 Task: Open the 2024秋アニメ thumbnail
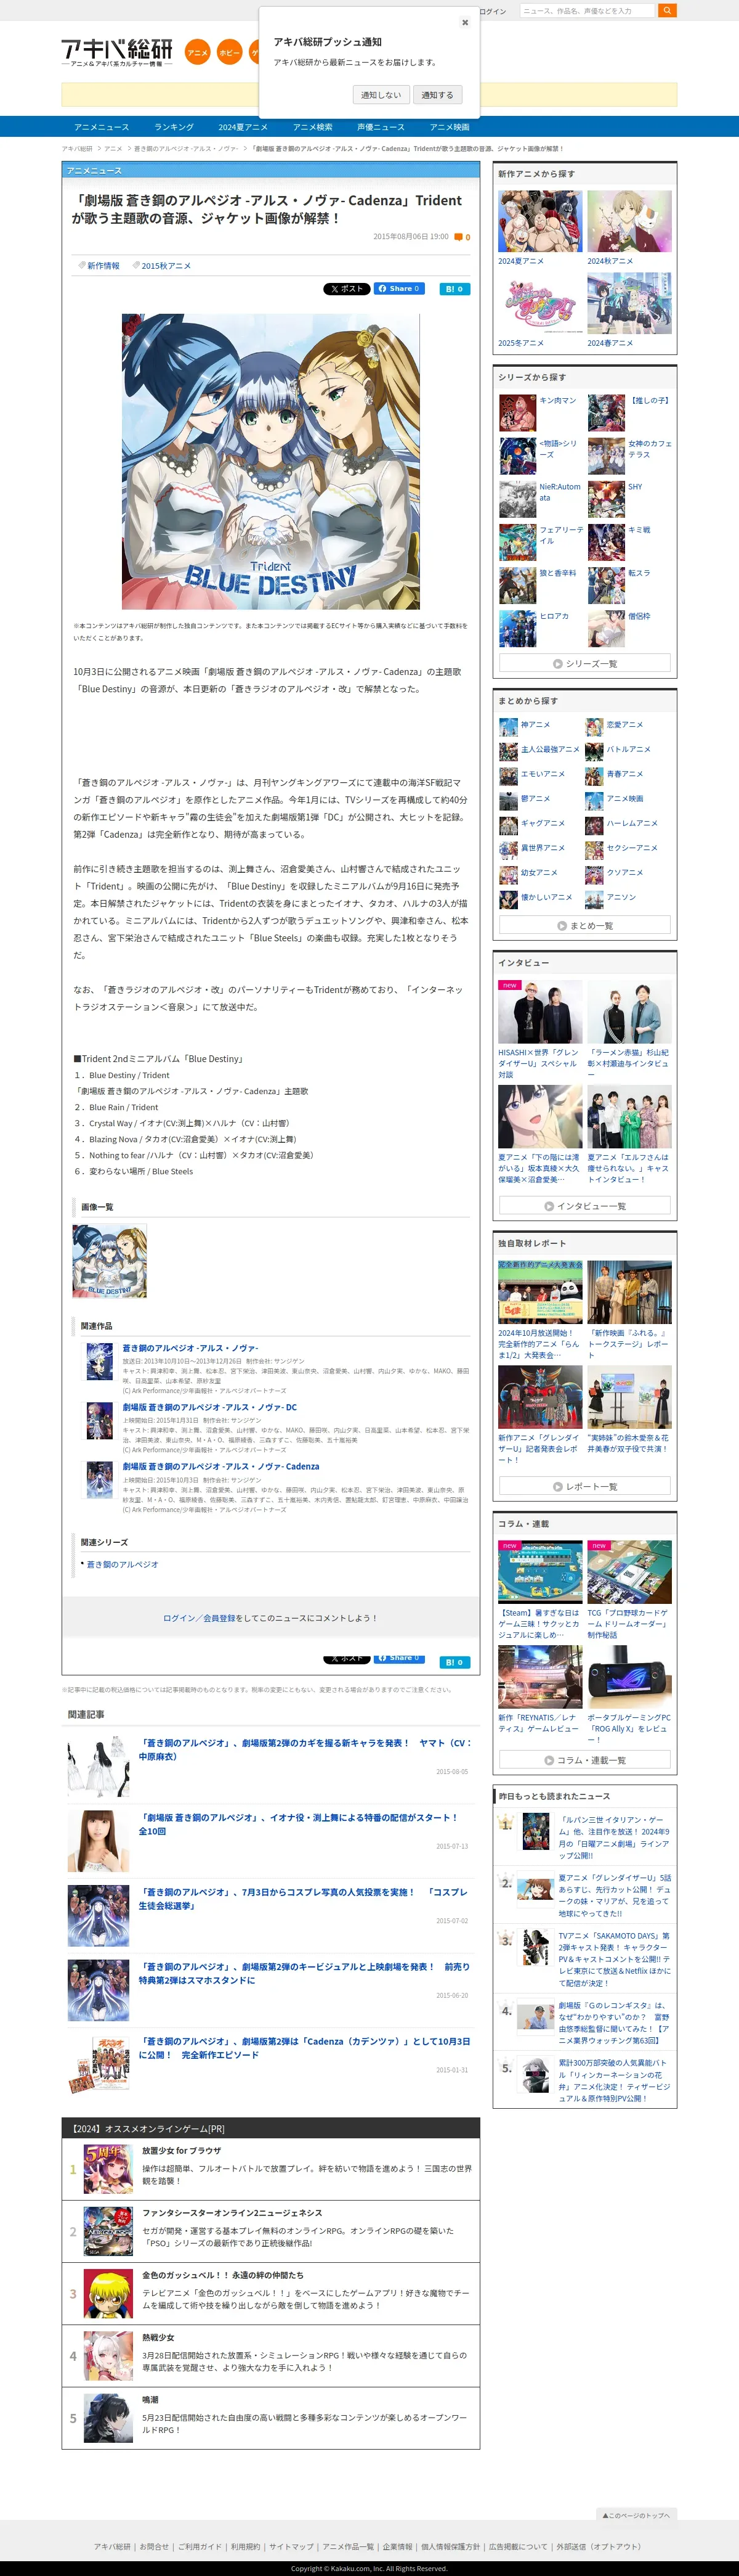629,221
